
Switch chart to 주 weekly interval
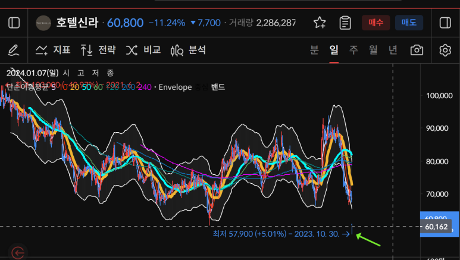pyautogui.click(x=353, y=50)
